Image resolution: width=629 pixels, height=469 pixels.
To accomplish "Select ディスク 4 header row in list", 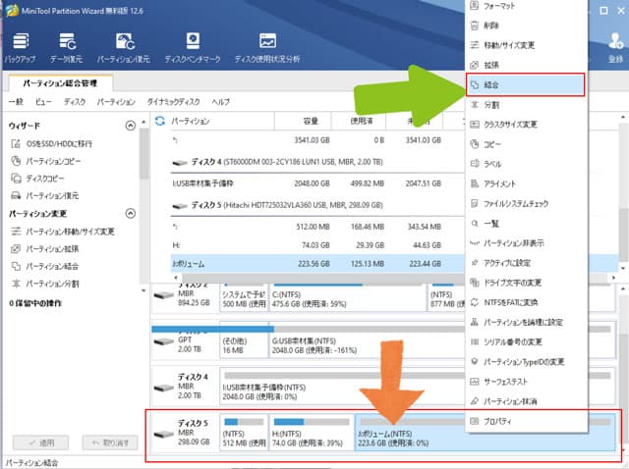I will click(x=316, y=162).
